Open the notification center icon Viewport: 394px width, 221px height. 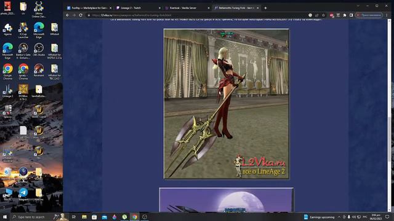click(387, 217)
